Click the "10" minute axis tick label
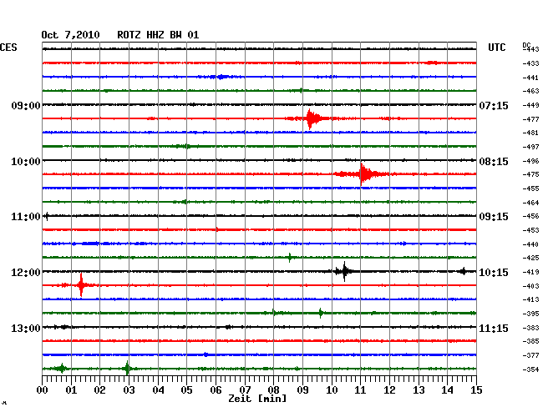Image resolution: width=543 pixels, height=412 pixels. 332,389
